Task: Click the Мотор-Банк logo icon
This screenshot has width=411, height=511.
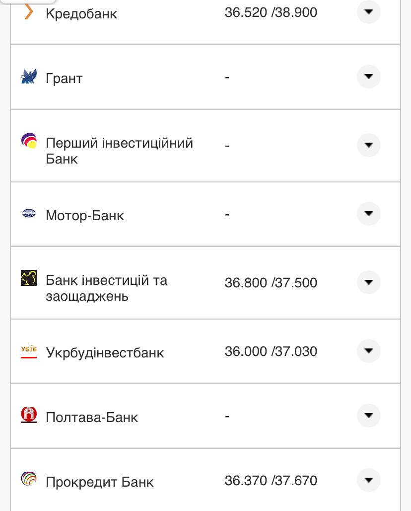Action: (29, 214)
